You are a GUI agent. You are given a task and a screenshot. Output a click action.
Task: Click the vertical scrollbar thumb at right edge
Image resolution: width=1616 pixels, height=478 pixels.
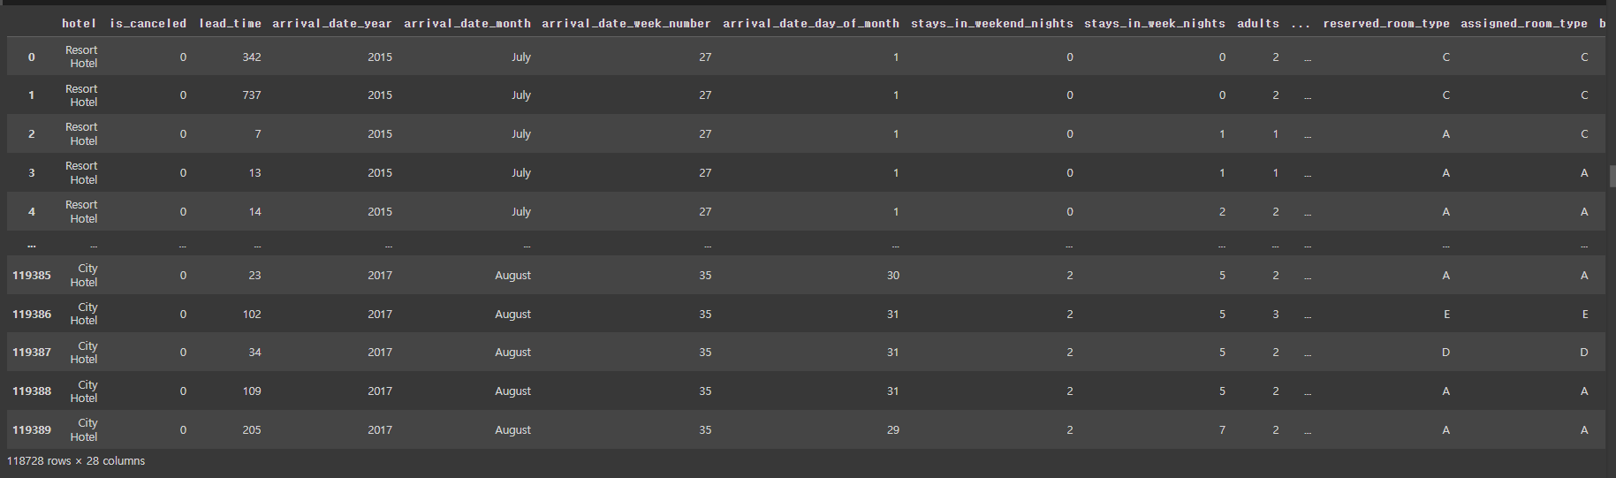click(1612, 176)
